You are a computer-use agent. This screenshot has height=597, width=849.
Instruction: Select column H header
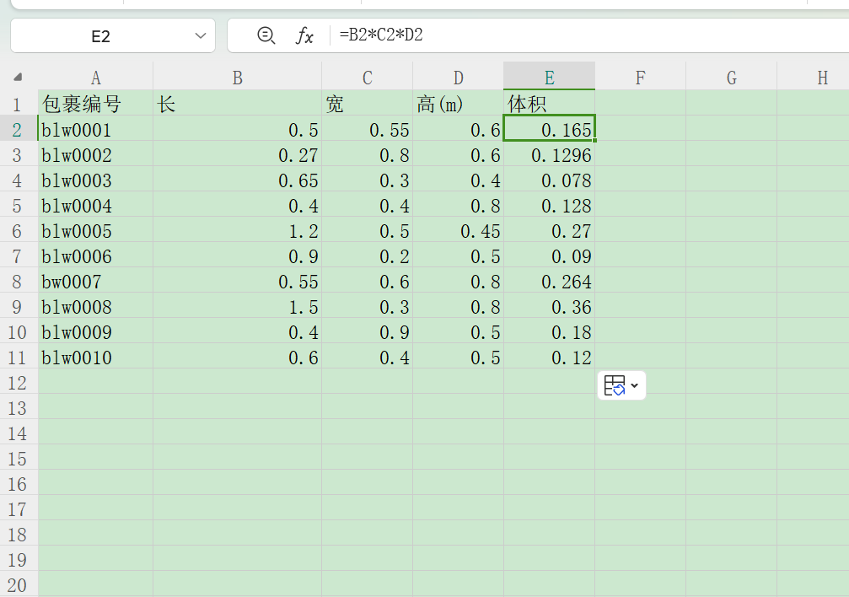tap(814, 77)
